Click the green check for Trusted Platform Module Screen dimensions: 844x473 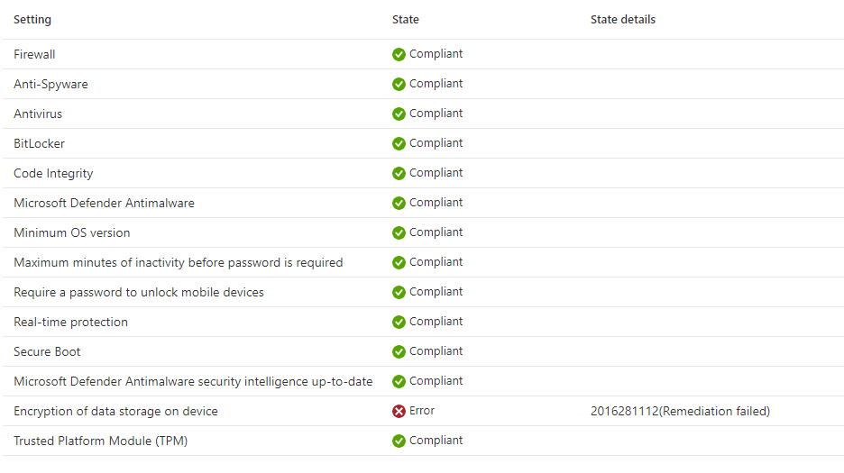click(x=399, y=441)
